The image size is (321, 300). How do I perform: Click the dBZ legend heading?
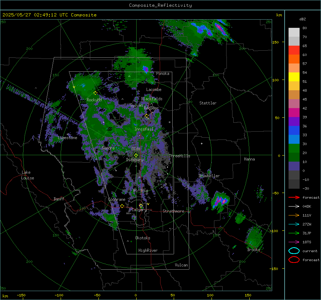click(x=302, y=19)
